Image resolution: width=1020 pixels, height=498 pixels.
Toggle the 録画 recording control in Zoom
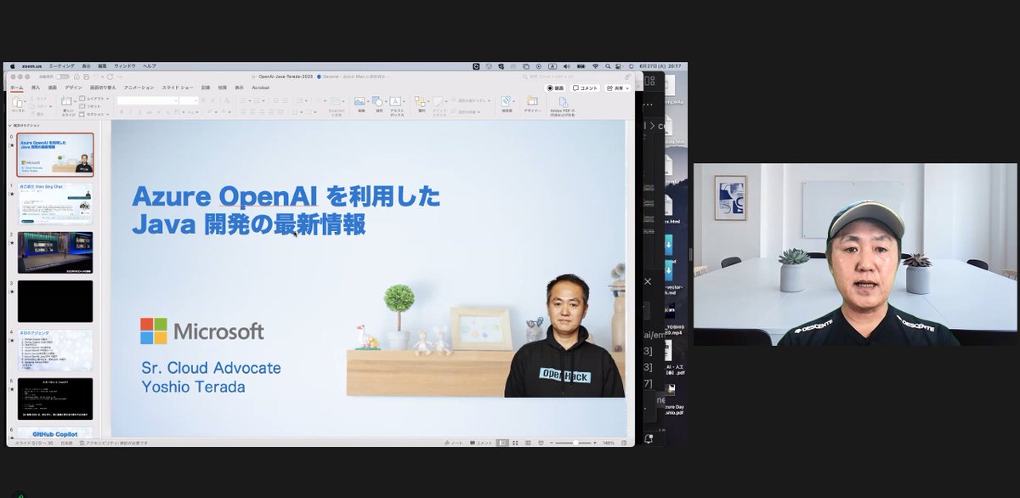(x=557, y=88)
